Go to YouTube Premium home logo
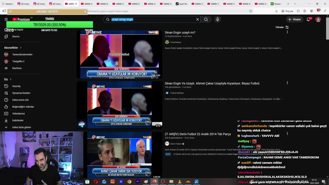The image size is (329, 185). 21,19
